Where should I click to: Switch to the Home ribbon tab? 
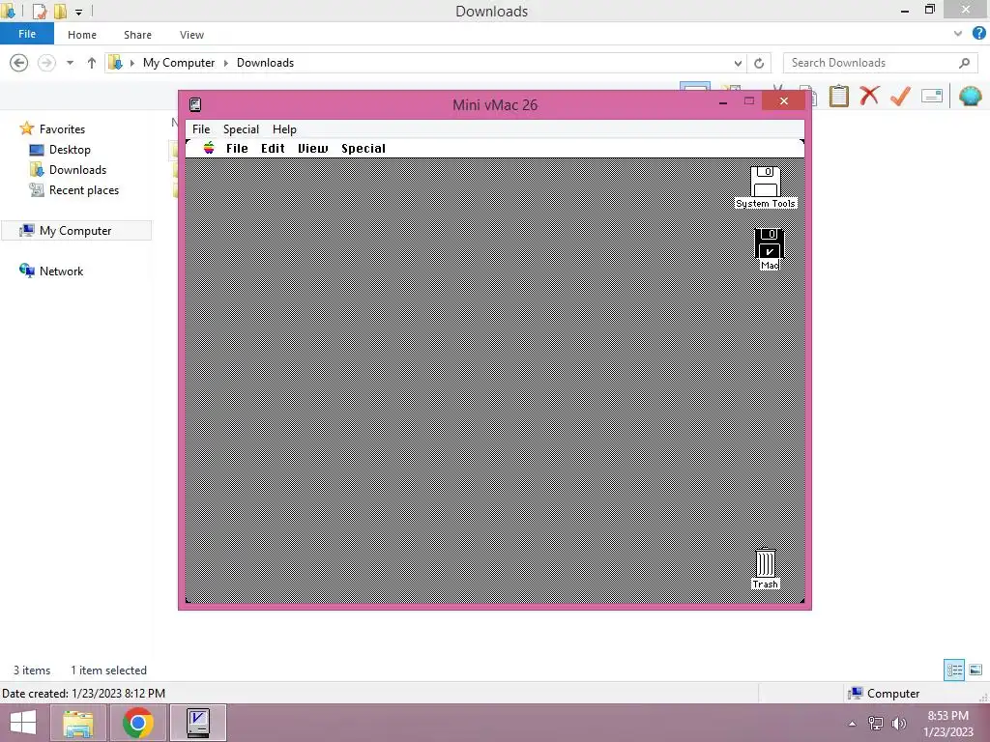tap(82, 35)
